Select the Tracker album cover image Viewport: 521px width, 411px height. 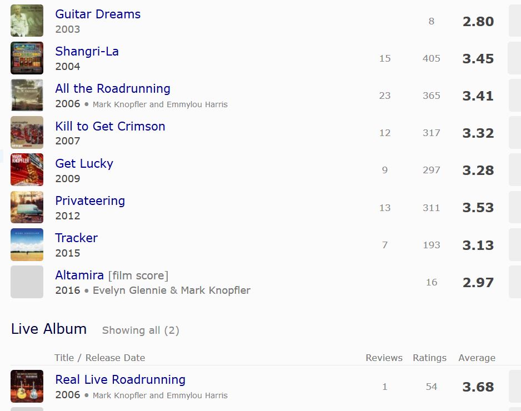(x=27, y=244)
